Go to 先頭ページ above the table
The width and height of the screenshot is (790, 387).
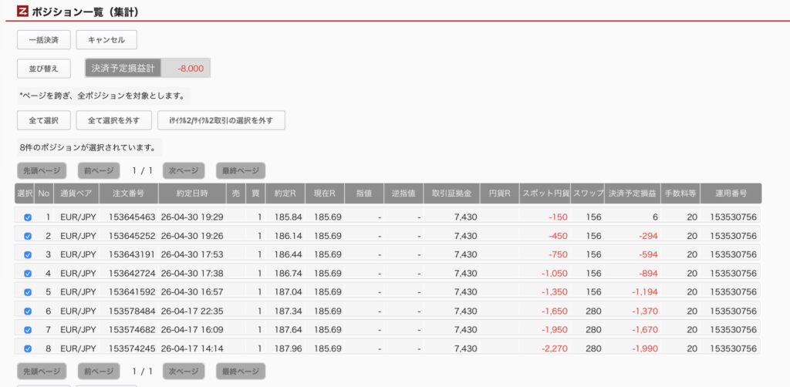(x=42, y=170)
